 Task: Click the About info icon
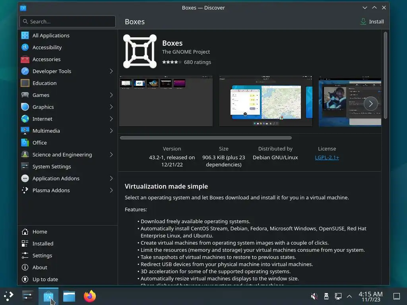[x=25, y=267]
